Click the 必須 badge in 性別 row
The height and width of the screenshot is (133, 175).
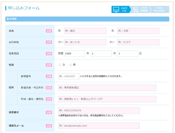[x=49, y=65]
